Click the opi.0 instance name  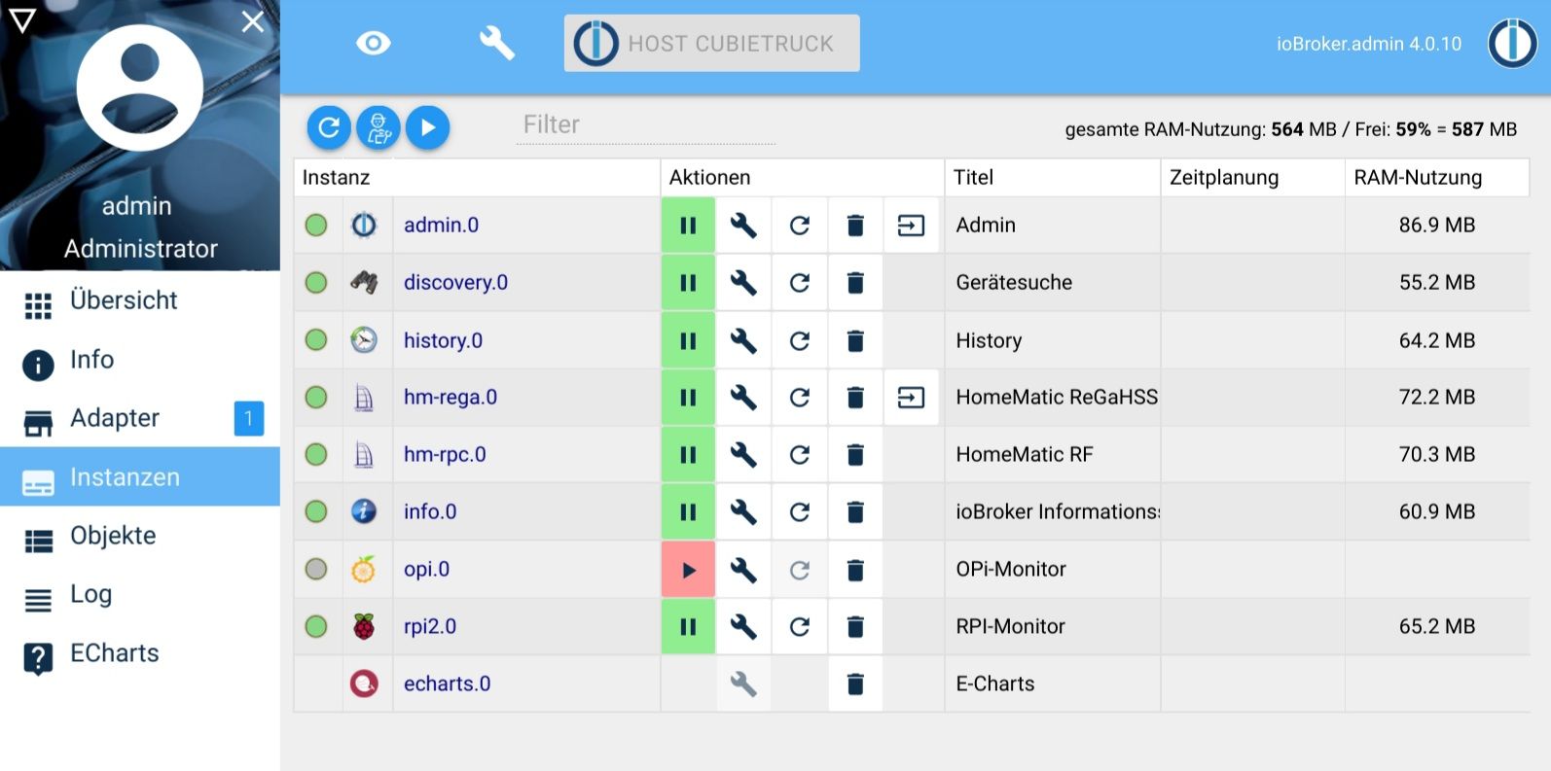427,570
